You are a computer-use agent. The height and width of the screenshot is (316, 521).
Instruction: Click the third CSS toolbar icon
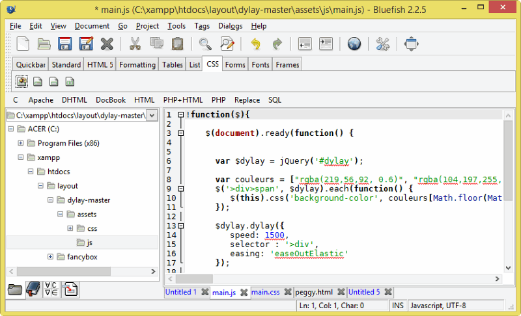click(x=54, y=81)
